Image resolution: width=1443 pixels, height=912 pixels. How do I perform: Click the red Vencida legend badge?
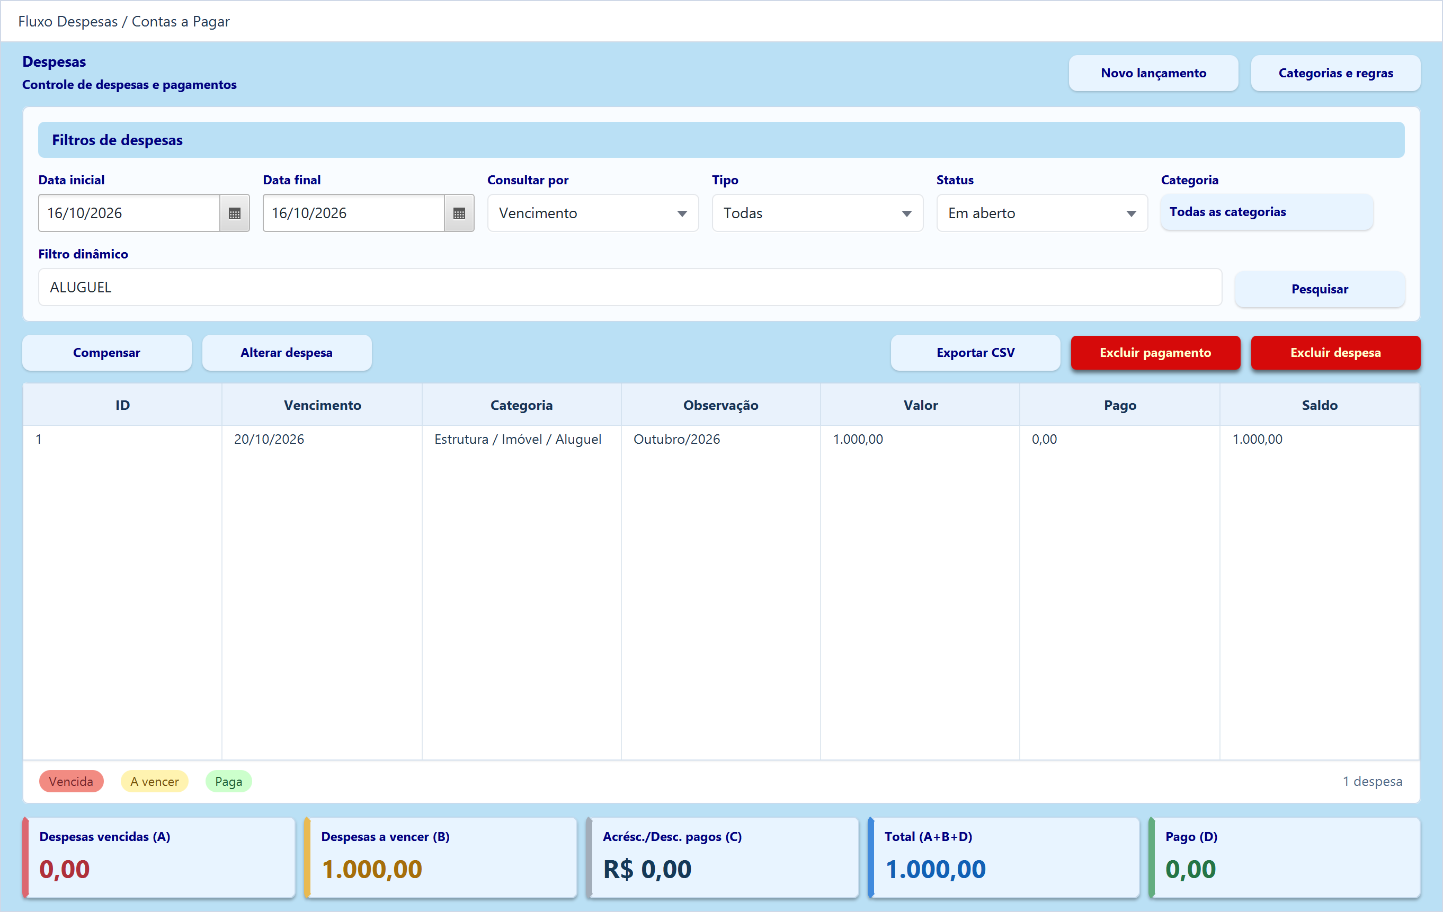click(x=72, y=781)
